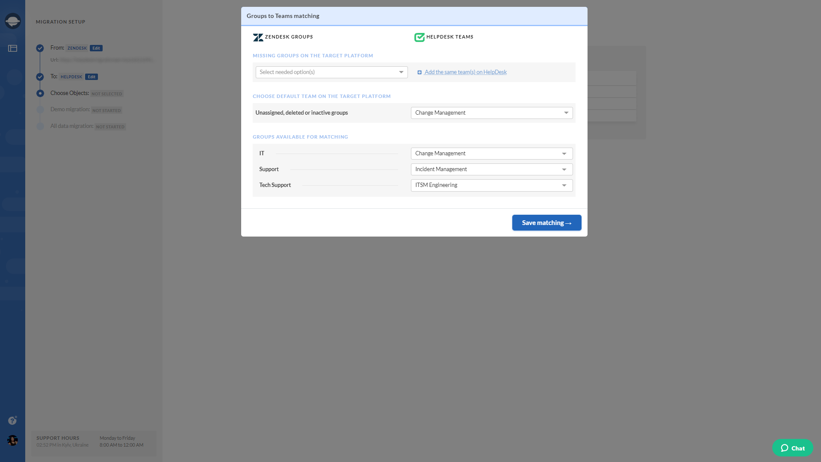
Task: Select the "Choose Objects" migration step
Action: coord(70,93)
